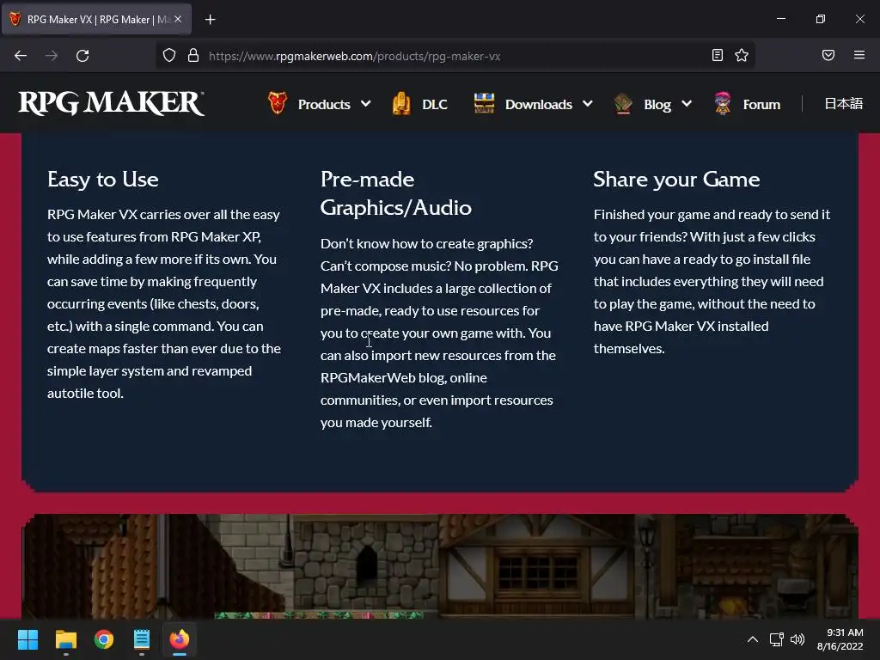
Task: Expand the Downloads dropdown chevron
Action: (x=588, y=104)
